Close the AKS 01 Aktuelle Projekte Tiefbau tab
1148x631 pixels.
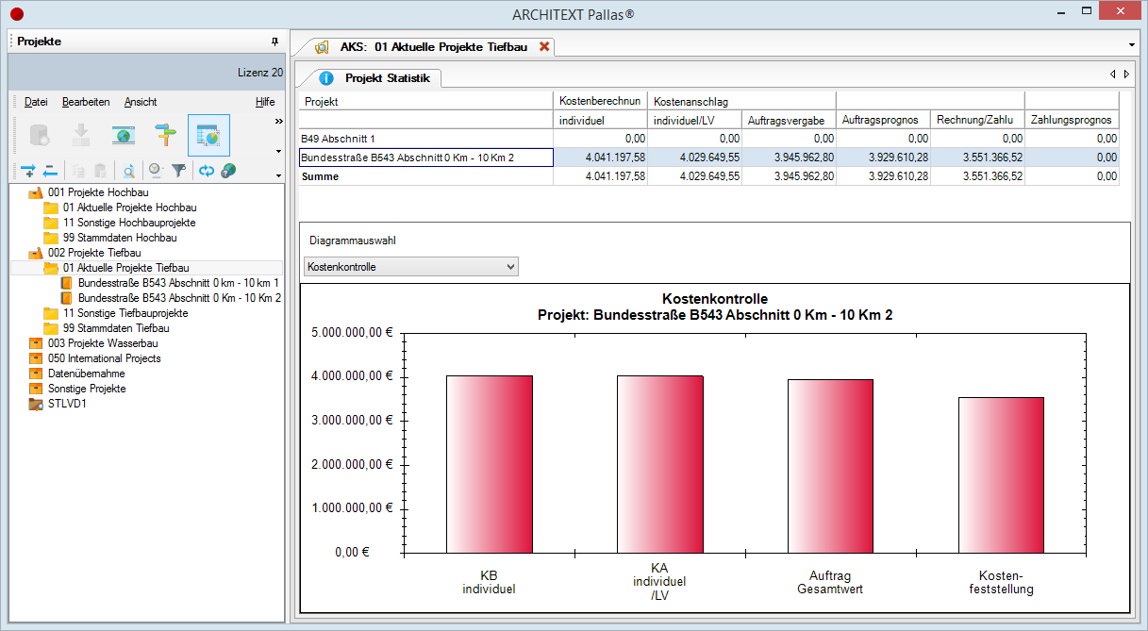pos(544,46)
